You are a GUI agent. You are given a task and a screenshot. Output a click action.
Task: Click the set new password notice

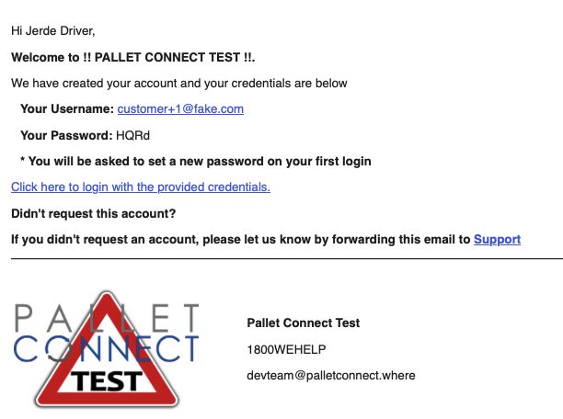(x=195, y=161)
